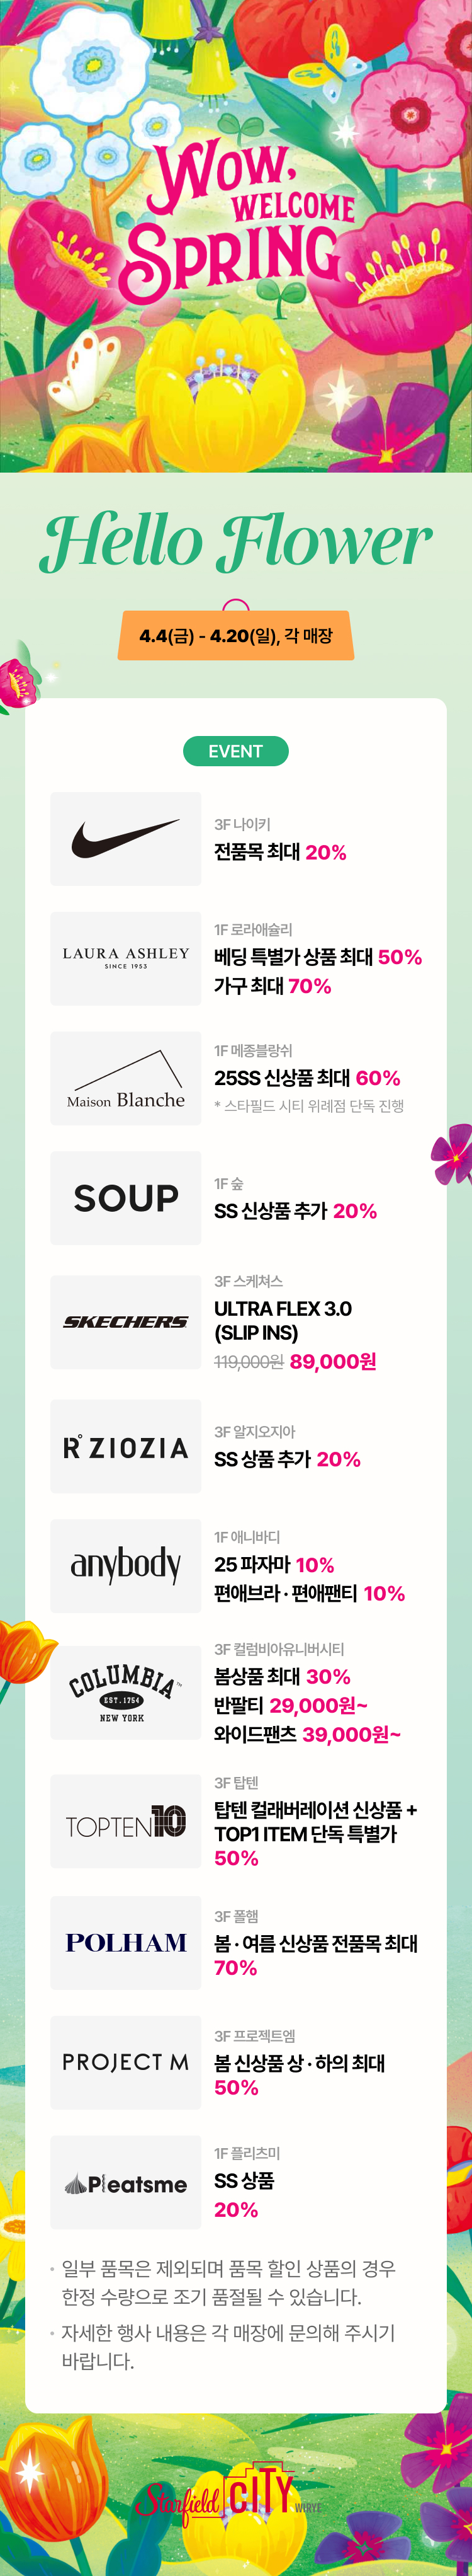This screenshot has height=2576, width=472.
Task: Click the orange event date banner
Action: 235,636
